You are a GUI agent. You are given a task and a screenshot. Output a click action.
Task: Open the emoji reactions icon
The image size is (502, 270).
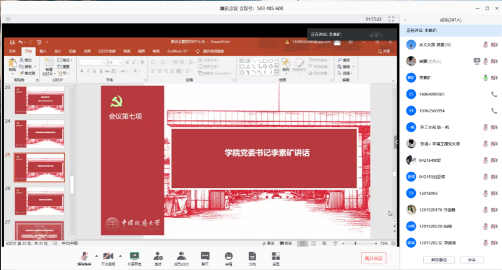tap(229, 256)
